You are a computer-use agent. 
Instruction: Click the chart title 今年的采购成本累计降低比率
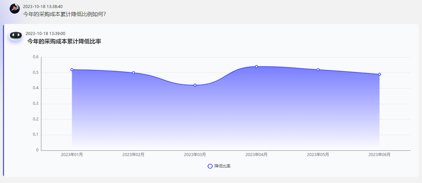64,42
